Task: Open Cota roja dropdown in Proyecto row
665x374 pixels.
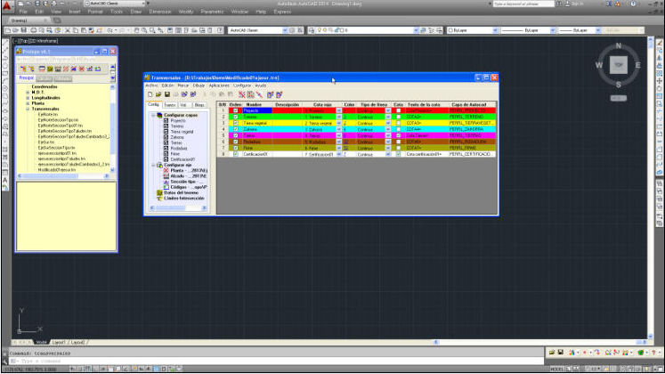Action: [338, 110]
